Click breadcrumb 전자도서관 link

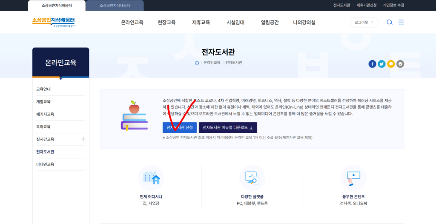pyautogui.click(x=234, y=63)
